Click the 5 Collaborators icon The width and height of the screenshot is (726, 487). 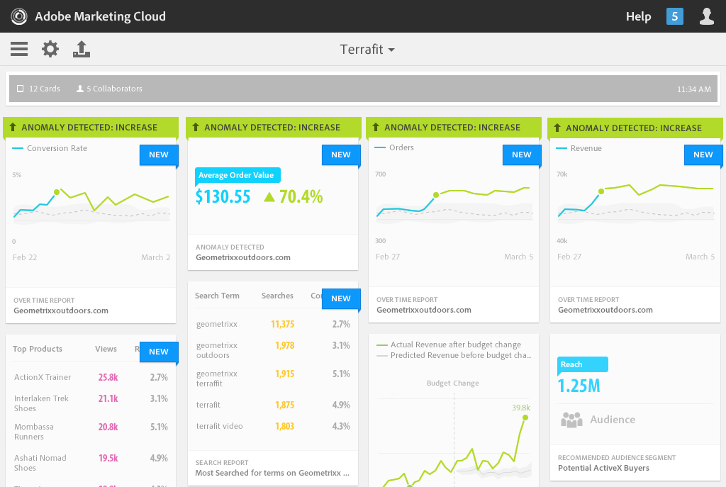tap(80, 89)
